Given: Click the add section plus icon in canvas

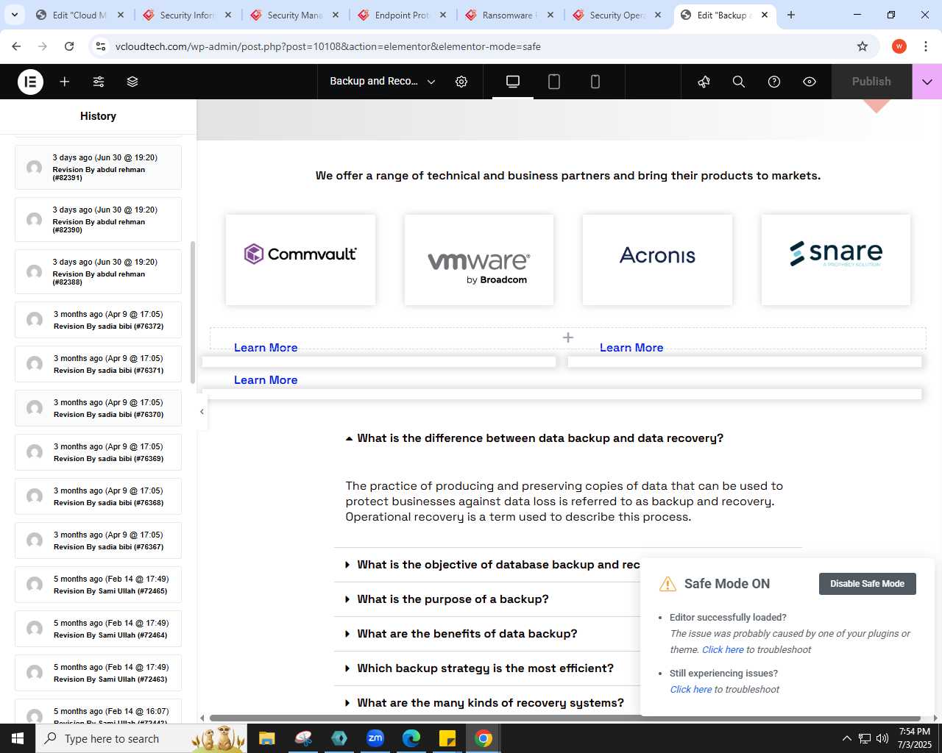Looking at the screenshot, I should [568, 338].
